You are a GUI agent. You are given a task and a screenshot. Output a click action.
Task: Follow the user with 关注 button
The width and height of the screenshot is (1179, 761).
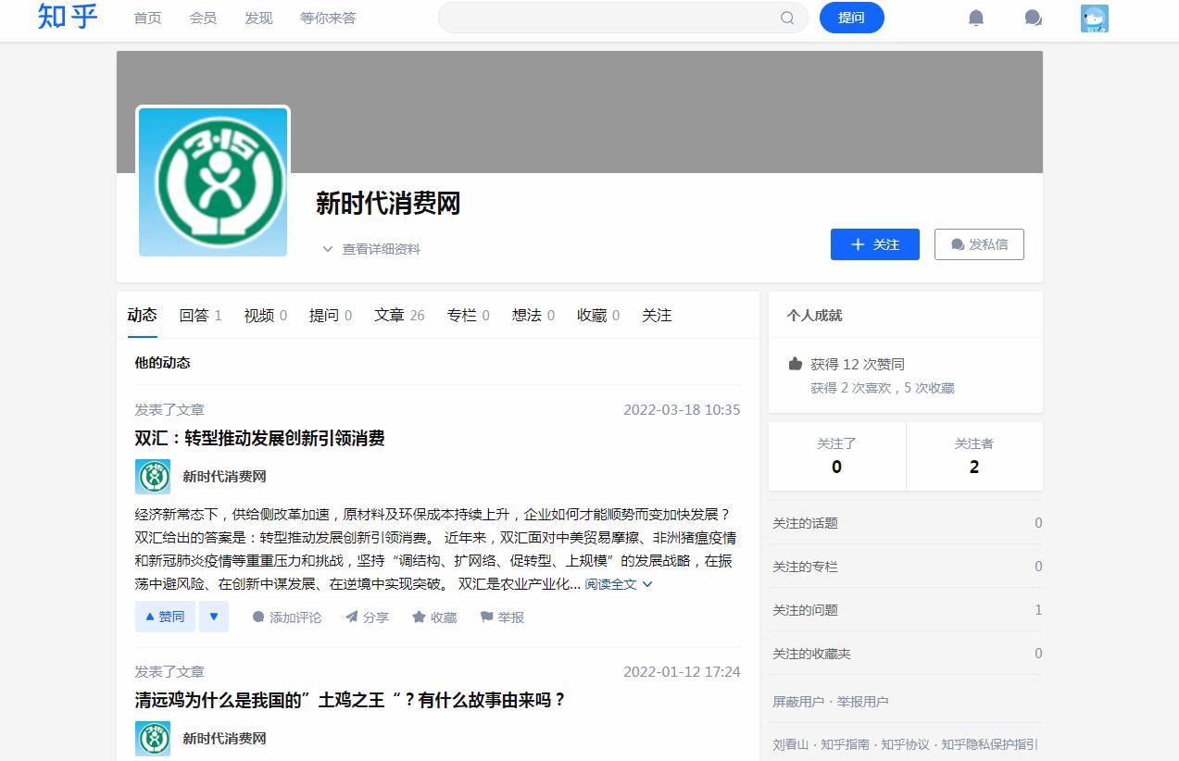tap(875, 244)
